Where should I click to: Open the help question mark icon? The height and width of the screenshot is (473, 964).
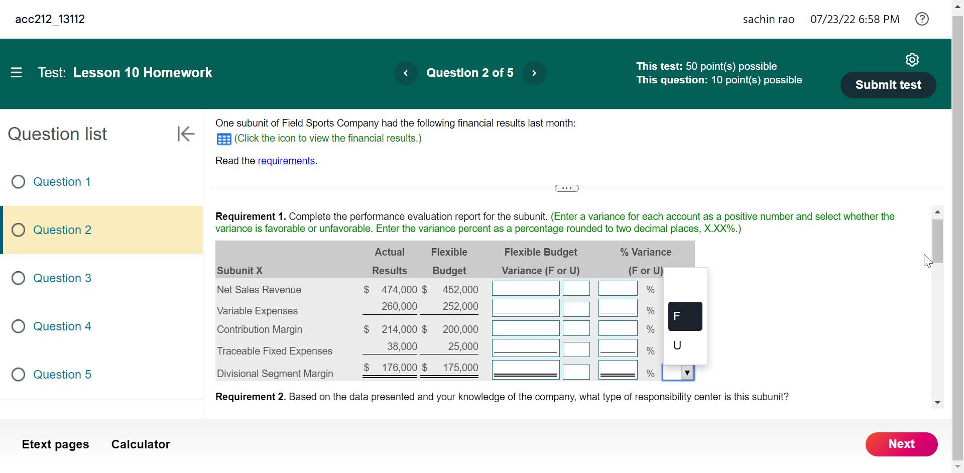click(922, 19)
